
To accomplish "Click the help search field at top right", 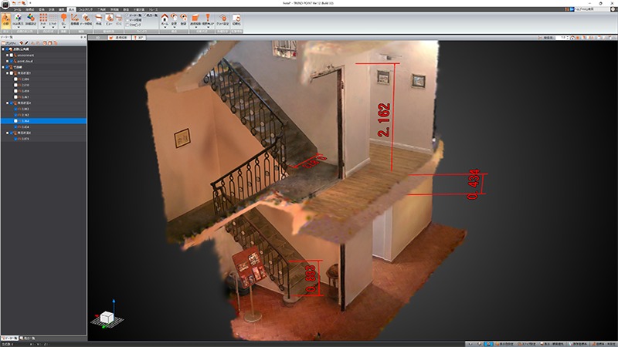I will [591, 8].
